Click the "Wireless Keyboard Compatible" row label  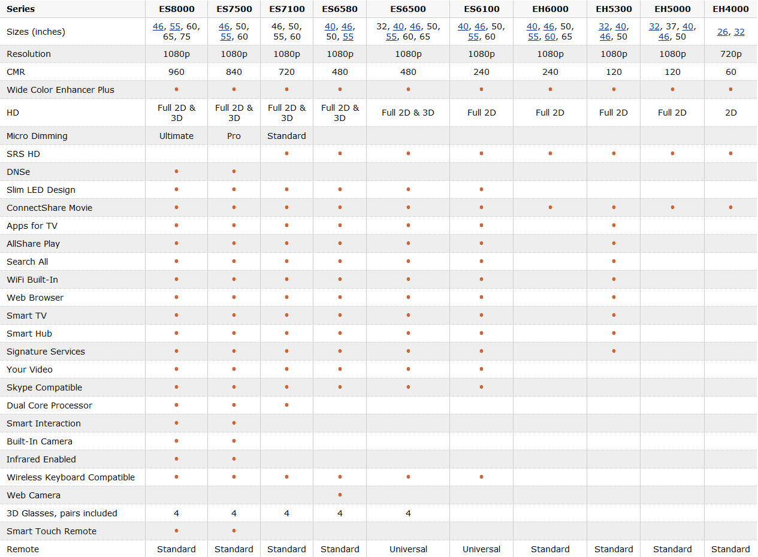(71, 477)
